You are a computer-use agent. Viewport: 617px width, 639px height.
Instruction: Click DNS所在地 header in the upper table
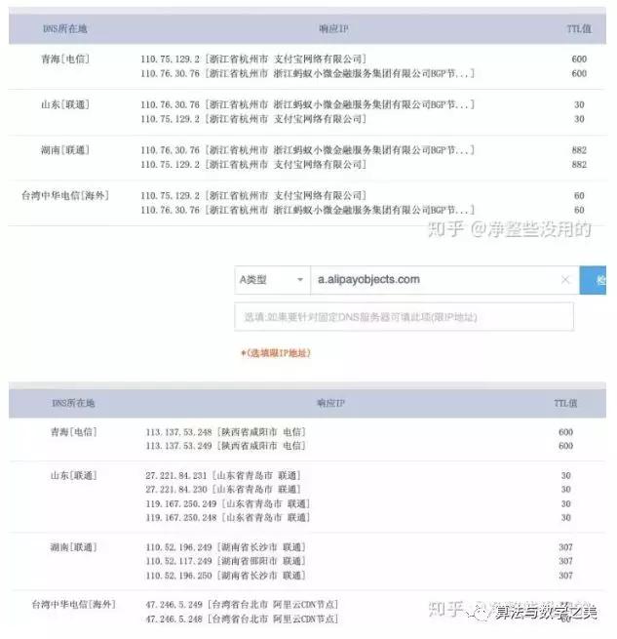[64, 29]
